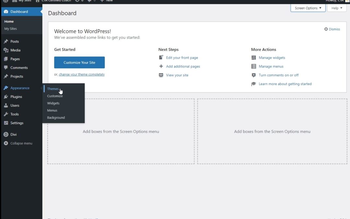Open the Settings sliders icon in sidebar
This screenshot has height=219, width=350.
point(6,123)
